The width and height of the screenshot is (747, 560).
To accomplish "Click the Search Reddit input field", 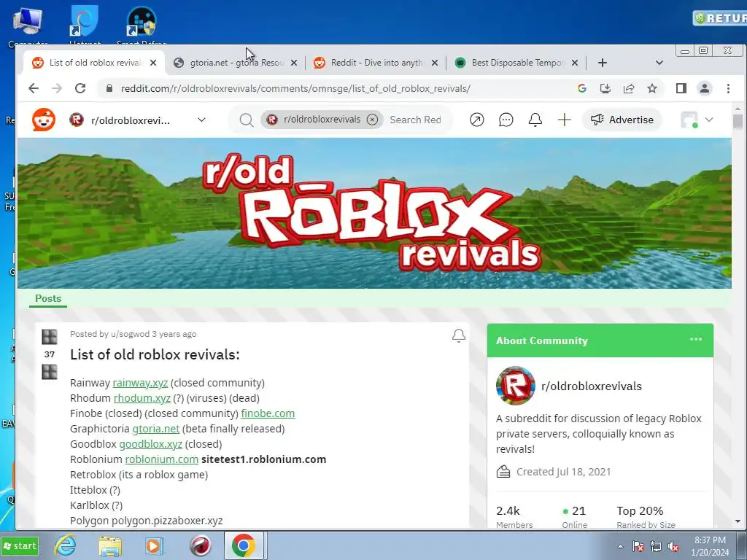I will (415, 120).
